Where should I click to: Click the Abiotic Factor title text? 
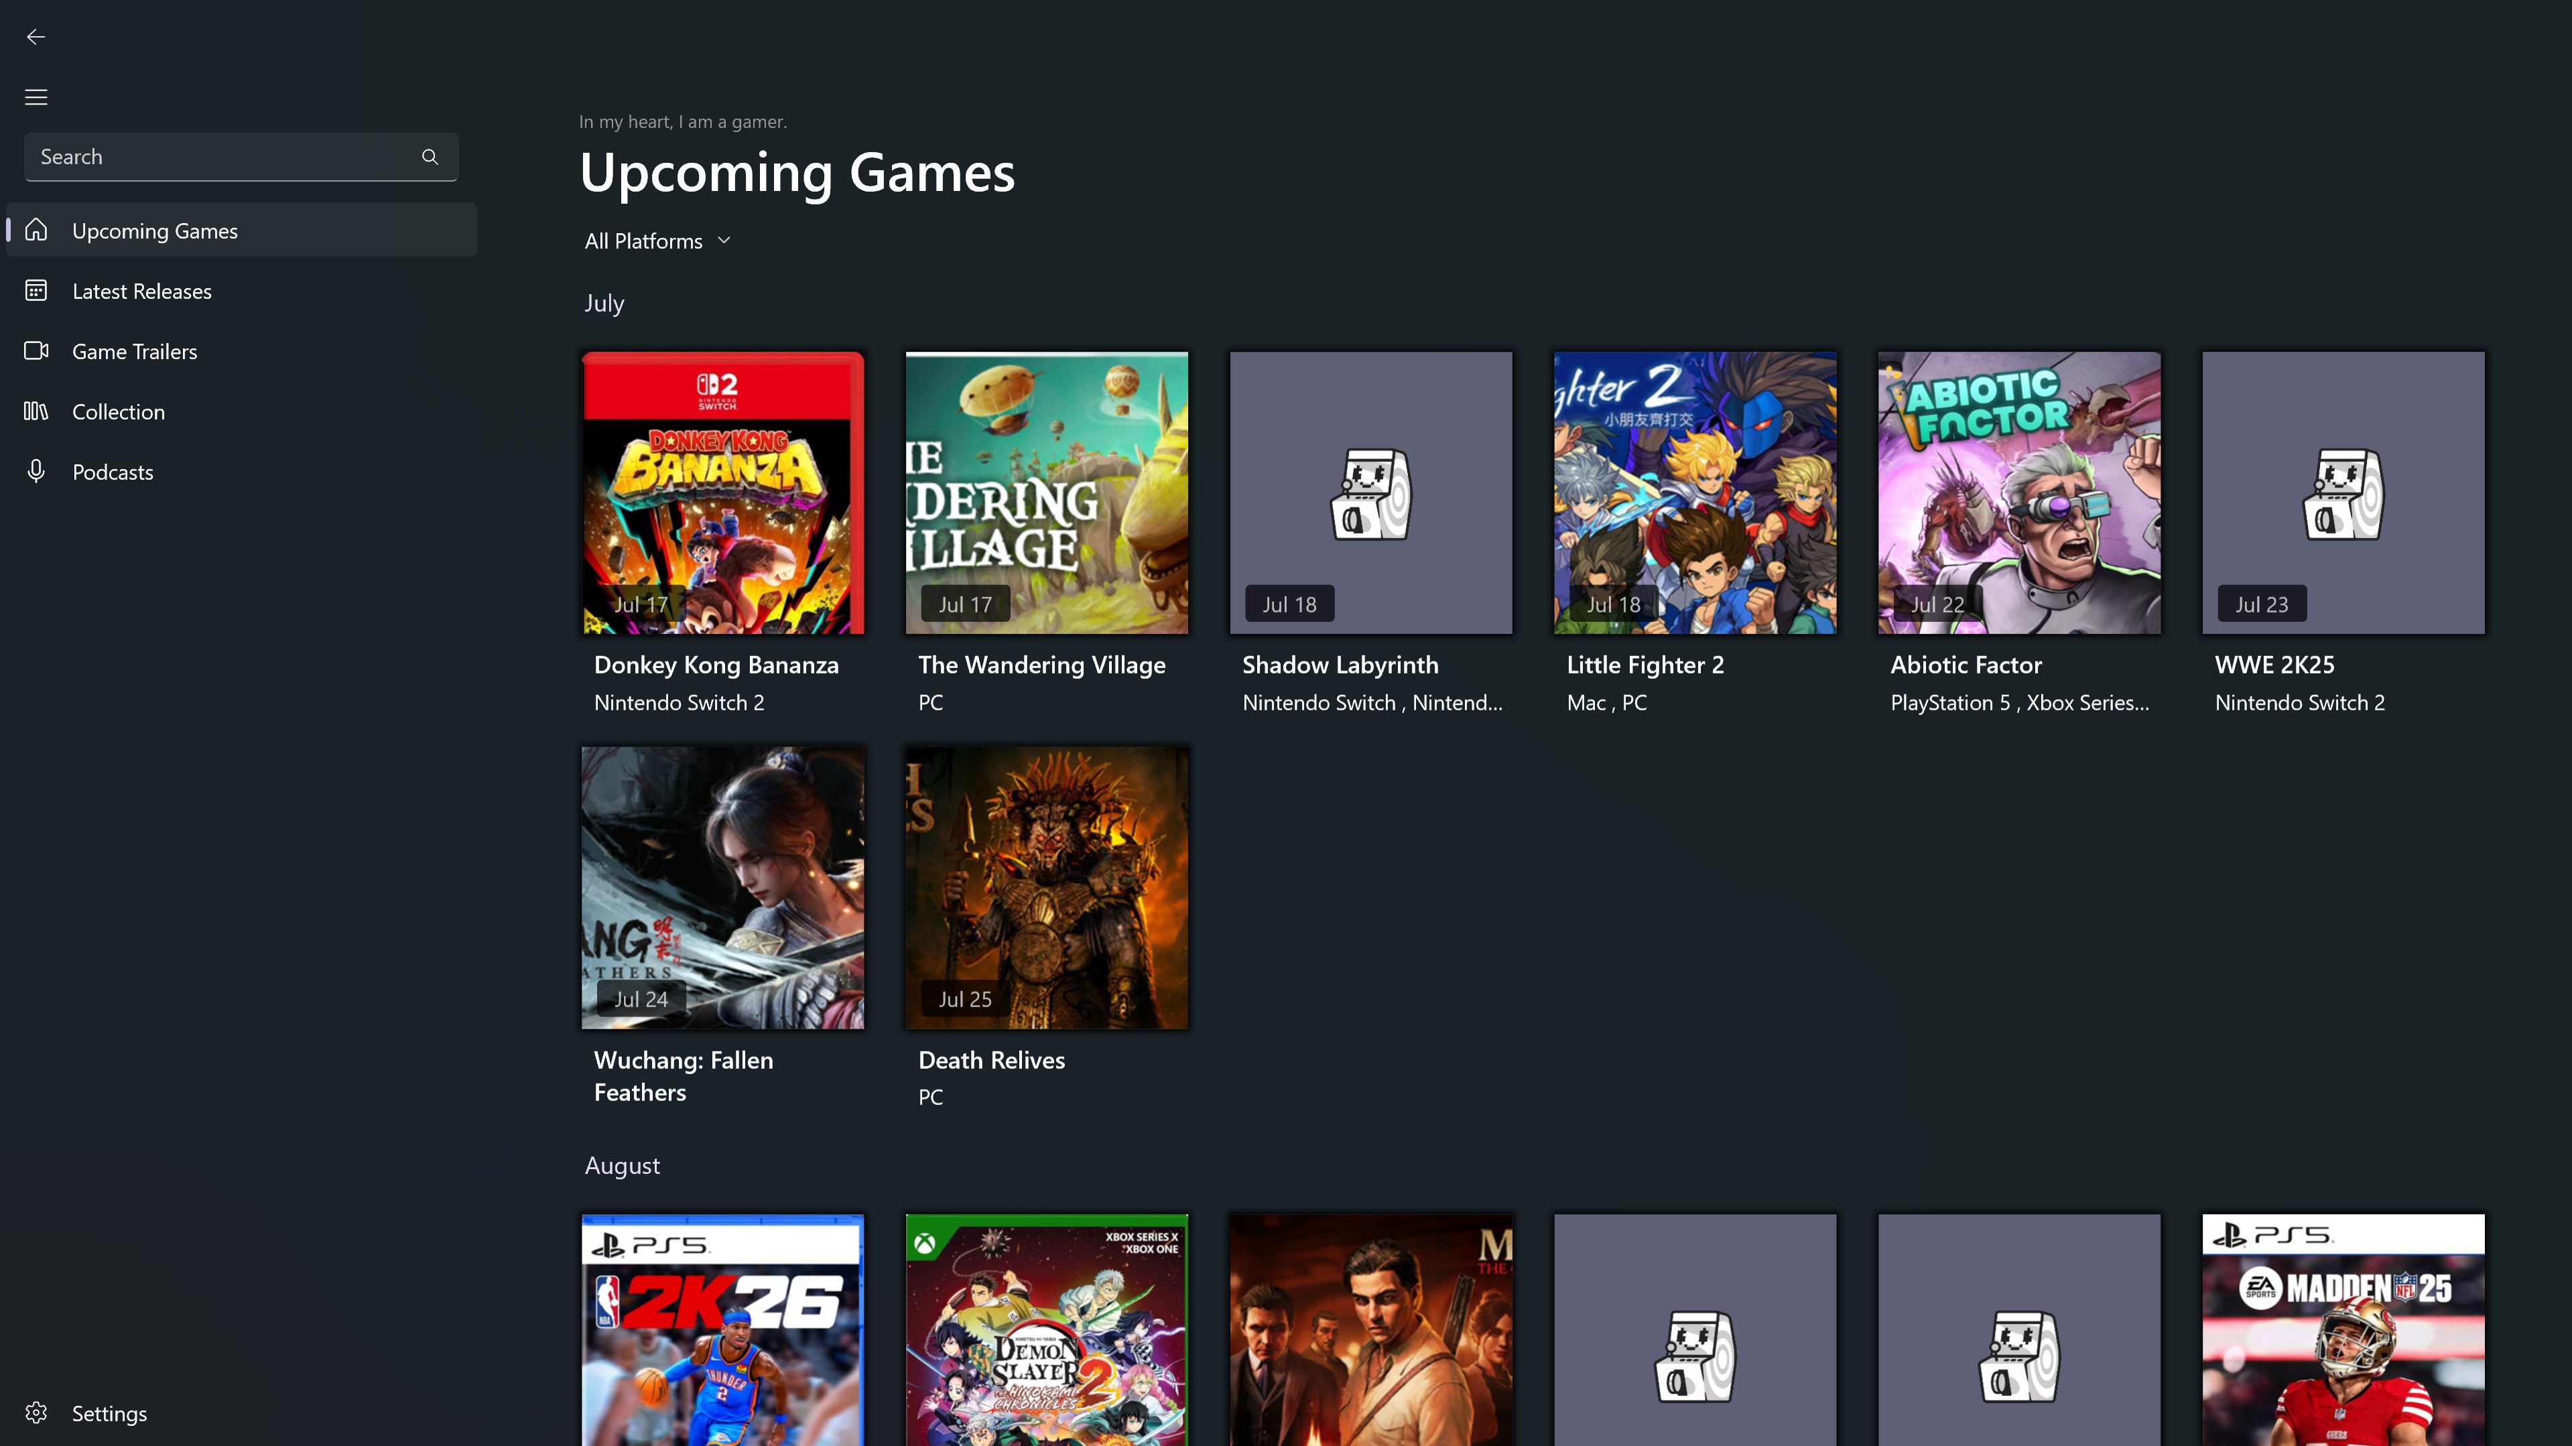[1966, 665]
